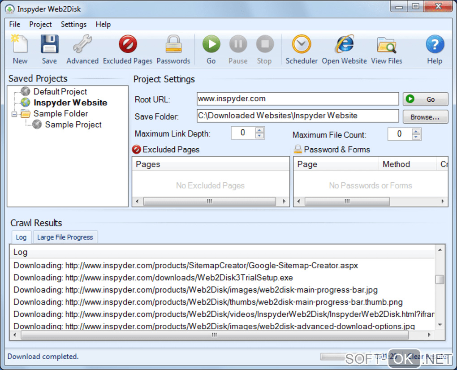Decrease Maximum Link Depth value
Screen dimensions: 457x370
tap(259, 136)
